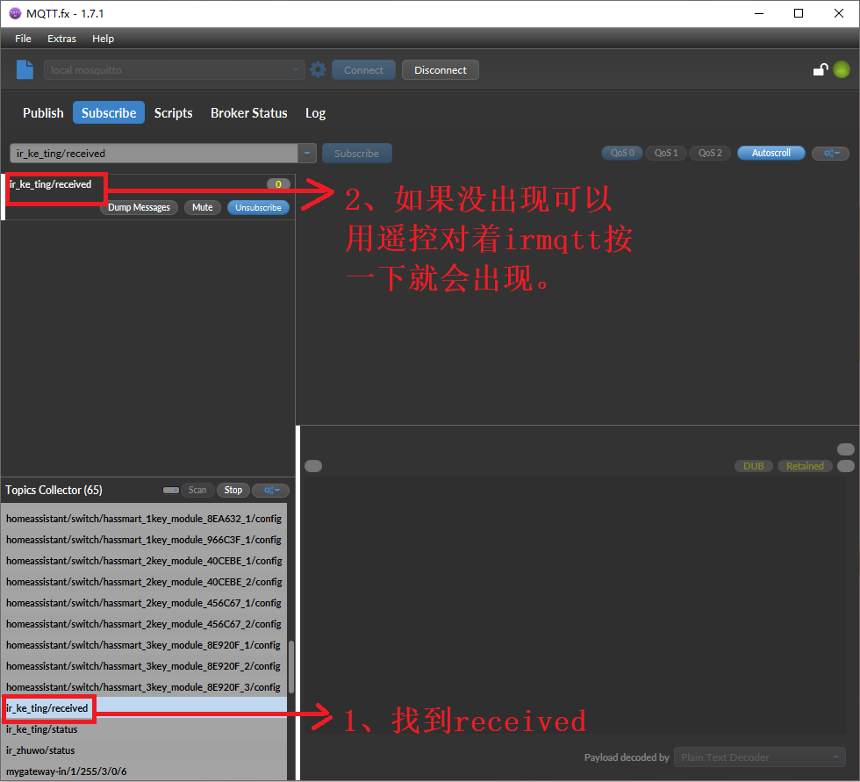The width and height of the screenshot is (860, 782).
Task: Open connection settings gear icon
Action: 318,69
